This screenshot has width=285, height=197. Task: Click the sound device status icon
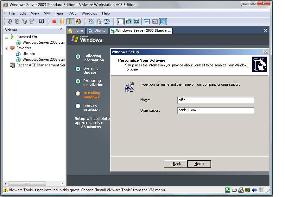(x=254, y=190)
